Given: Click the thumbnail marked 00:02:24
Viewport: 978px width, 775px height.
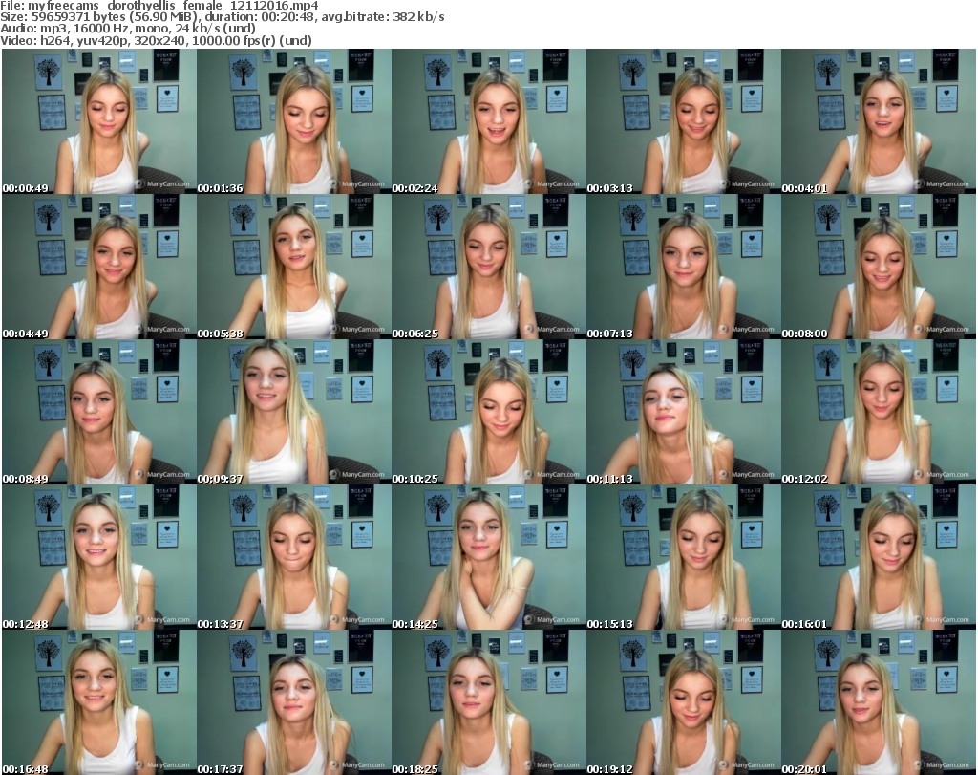Looking at the screenshot, I should 488,121.
